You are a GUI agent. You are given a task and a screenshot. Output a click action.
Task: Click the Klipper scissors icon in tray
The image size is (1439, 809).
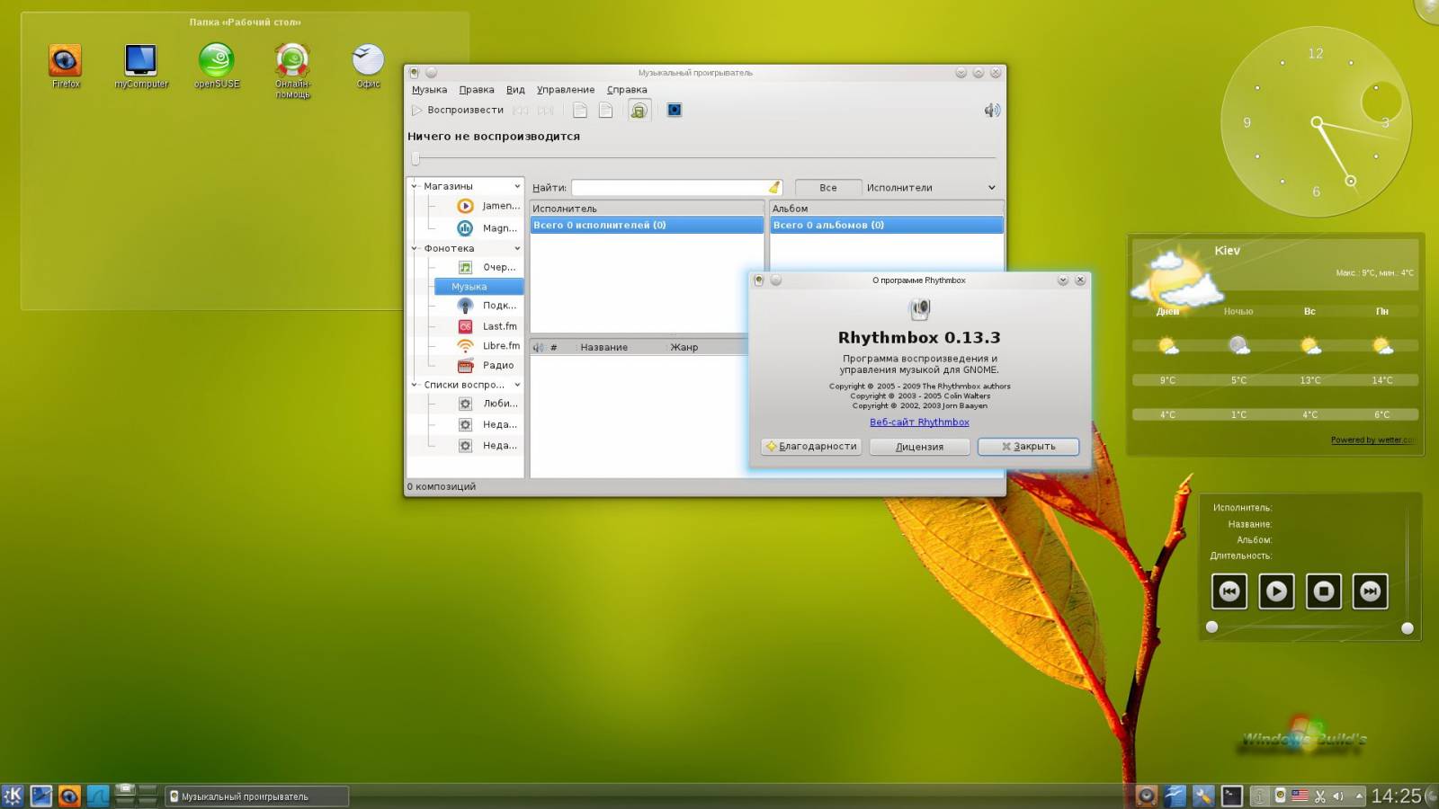coord(1320,796)
